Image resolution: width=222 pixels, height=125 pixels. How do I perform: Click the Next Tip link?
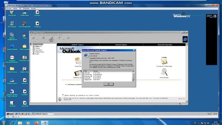[x=182, y=99]
